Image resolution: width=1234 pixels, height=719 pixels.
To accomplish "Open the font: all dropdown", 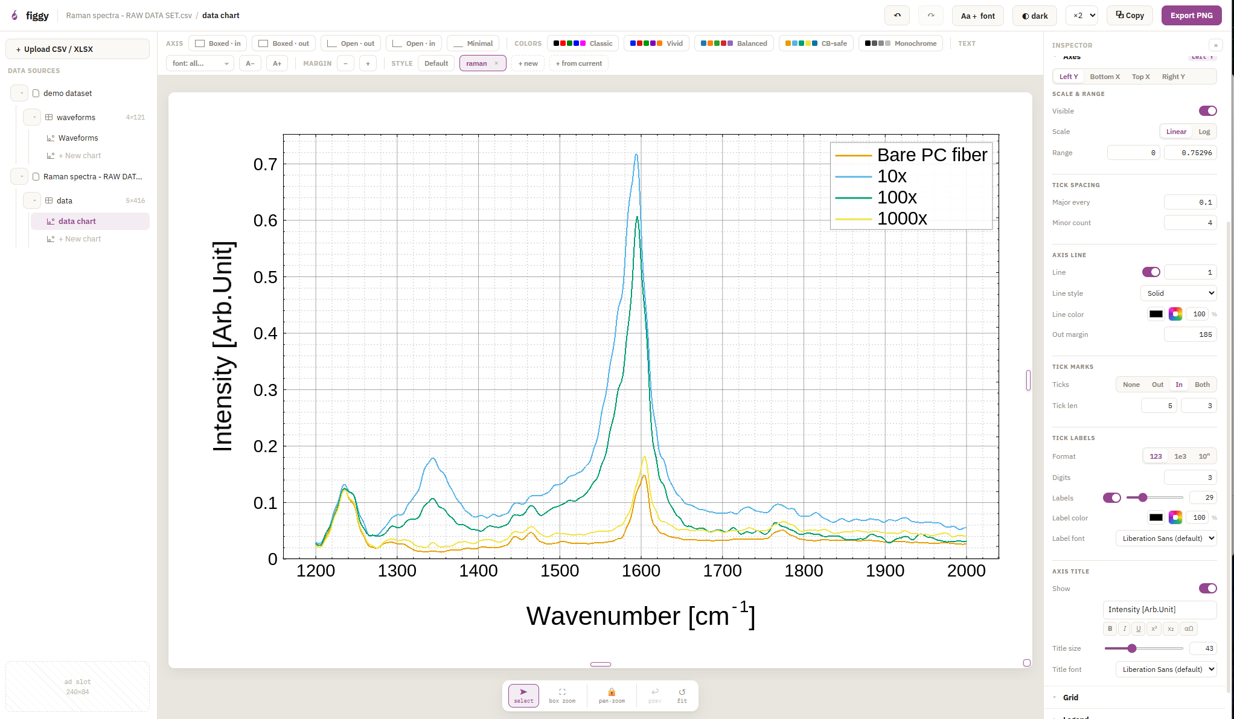I will 200,63.
